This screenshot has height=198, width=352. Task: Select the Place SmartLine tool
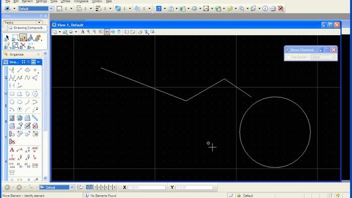coord(12,70)
